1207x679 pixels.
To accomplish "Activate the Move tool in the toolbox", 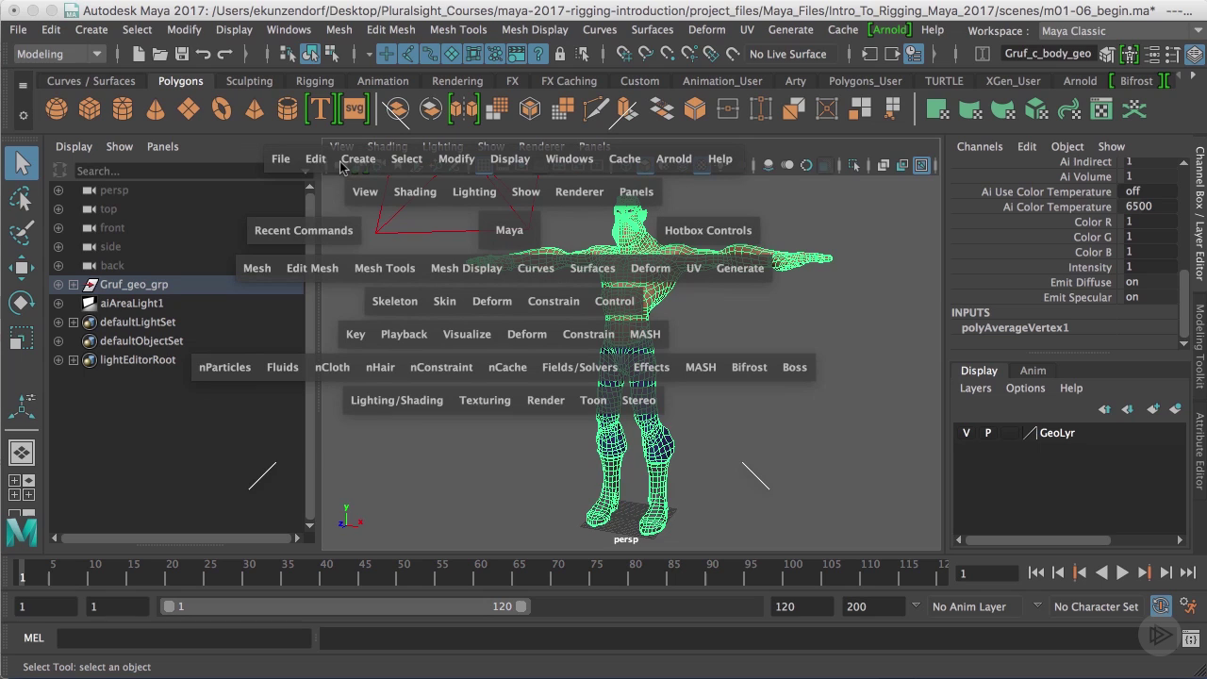I will click(x=22, y=268).
